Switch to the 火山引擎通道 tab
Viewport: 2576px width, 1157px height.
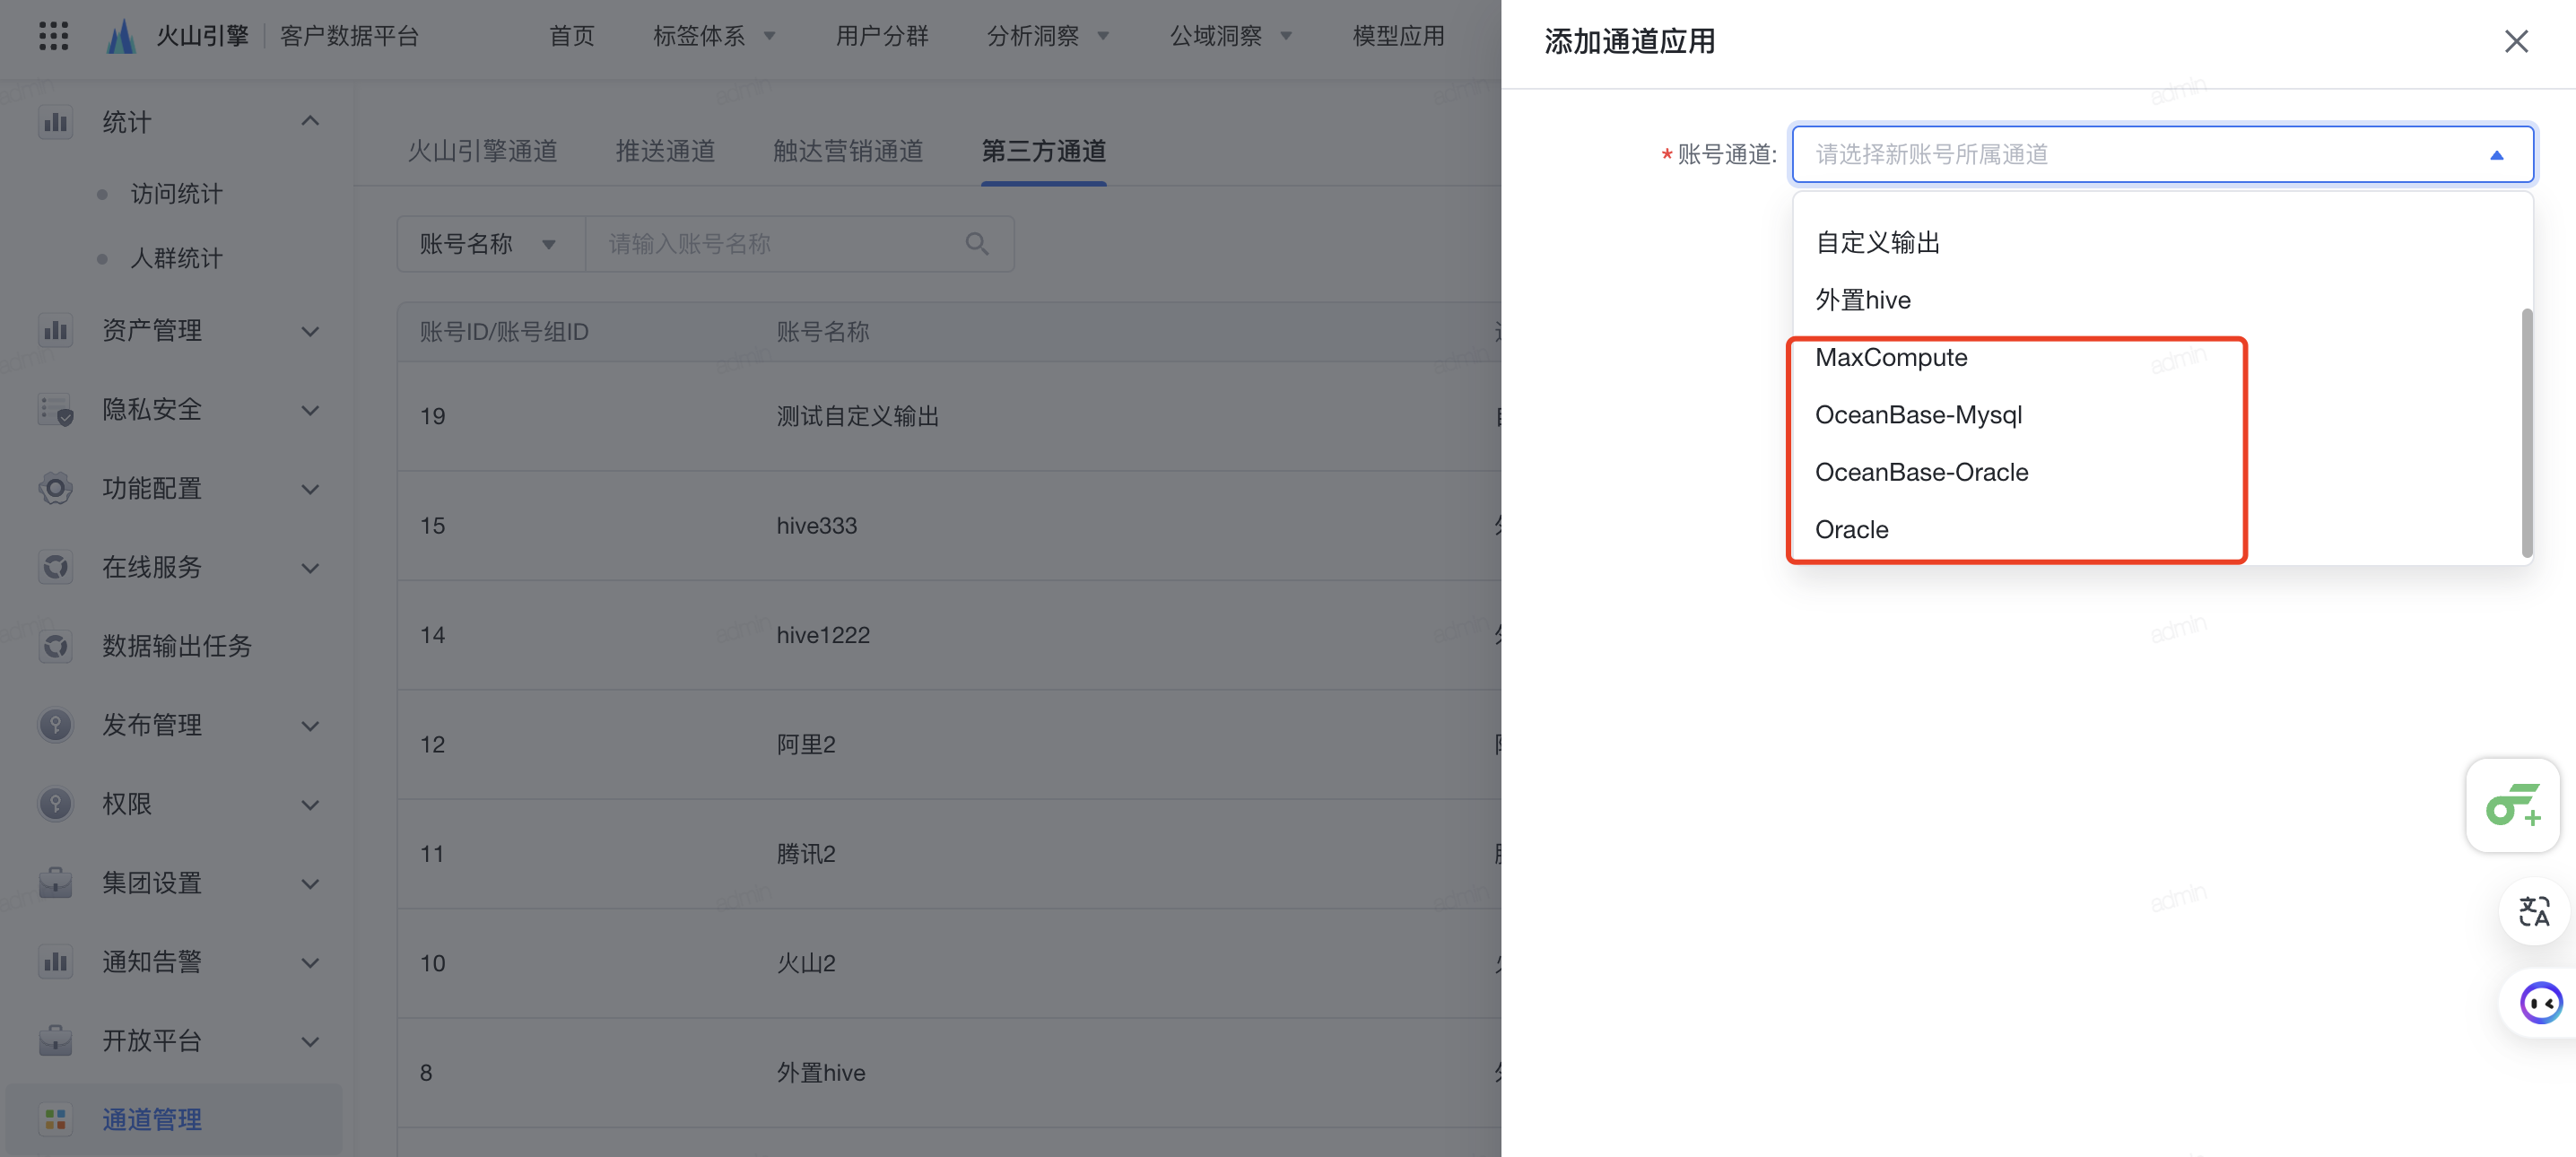[482, 151]
